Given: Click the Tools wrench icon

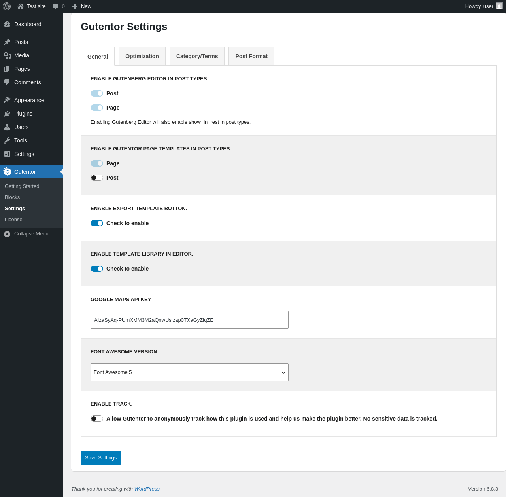Looking at the screenshot, I should pyautogui.click(x=7, y=140).
